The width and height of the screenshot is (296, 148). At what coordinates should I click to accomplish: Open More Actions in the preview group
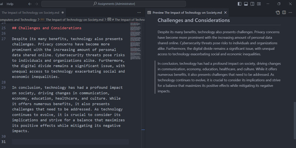[x=291, y=13]
